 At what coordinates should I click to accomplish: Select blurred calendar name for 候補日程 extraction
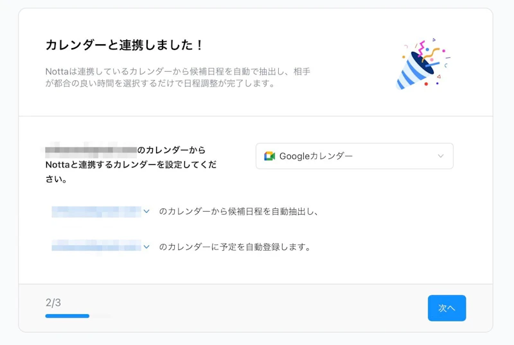[96, 212]
